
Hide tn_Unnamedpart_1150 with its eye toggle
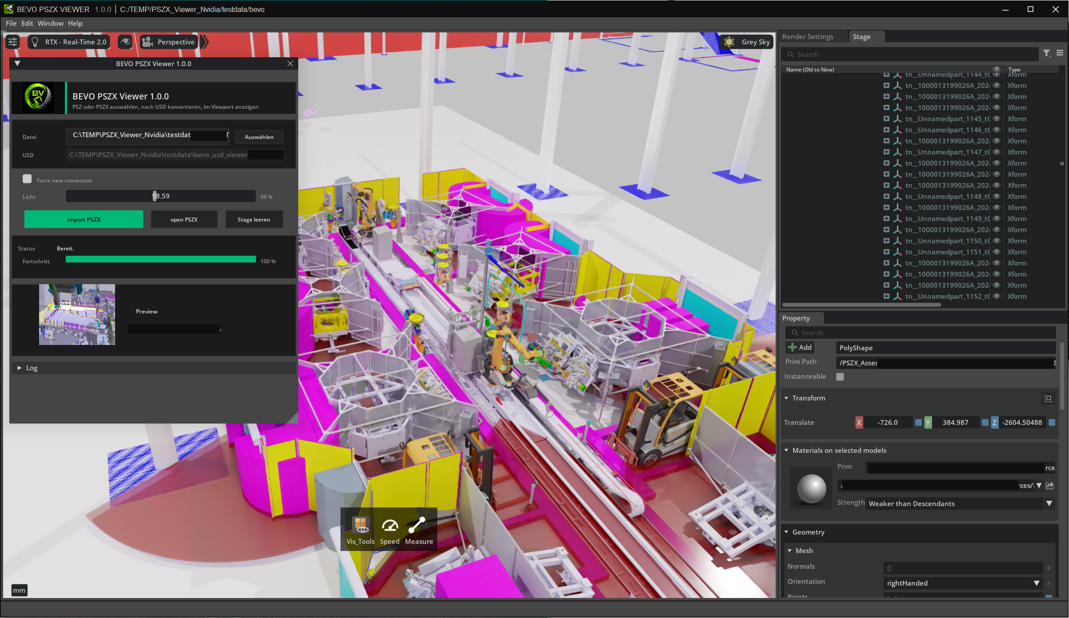pyautogui.click(x=997, y=241)
